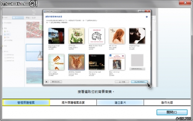
Task: Select the 家人 tag in the sidebar
Action: point(7,31)
